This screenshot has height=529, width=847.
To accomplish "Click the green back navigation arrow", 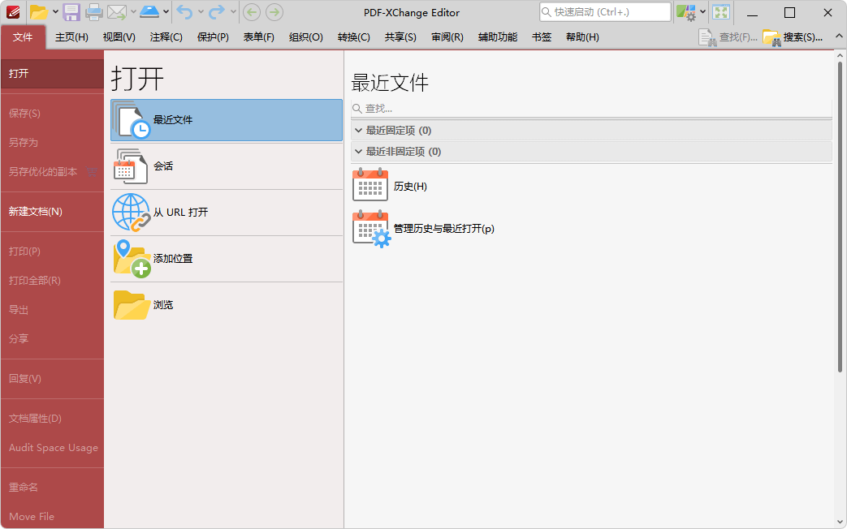I will tap(252, 12).
